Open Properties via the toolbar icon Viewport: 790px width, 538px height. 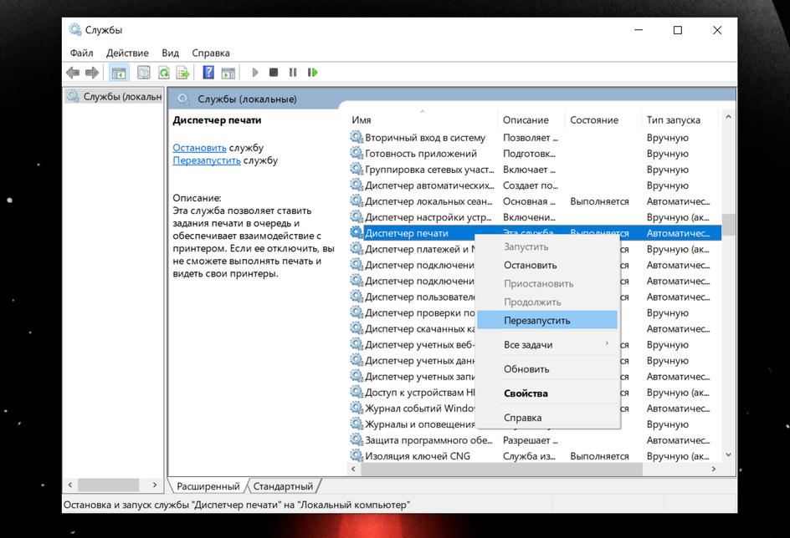click(144, 73)
